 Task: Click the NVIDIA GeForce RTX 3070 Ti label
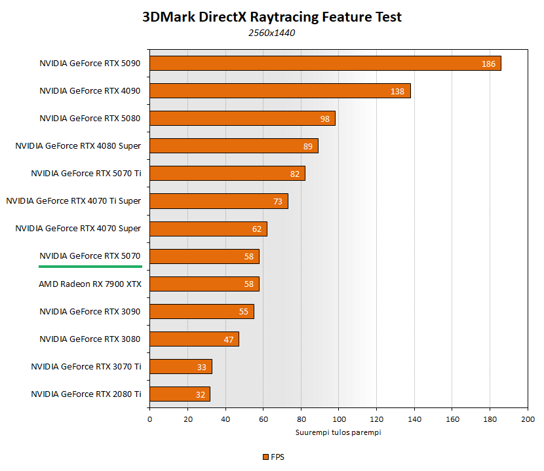[x=86, y=367]
